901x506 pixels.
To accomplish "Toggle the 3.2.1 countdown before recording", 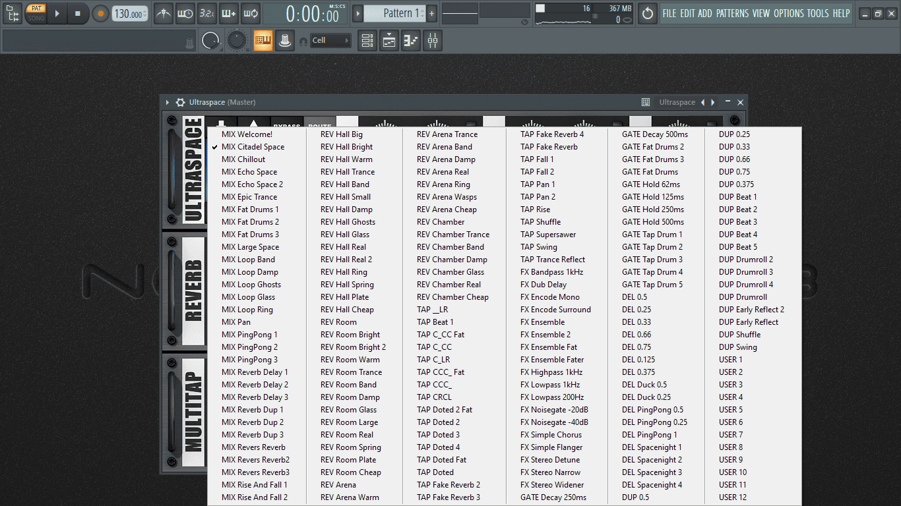I will [206, 13].
